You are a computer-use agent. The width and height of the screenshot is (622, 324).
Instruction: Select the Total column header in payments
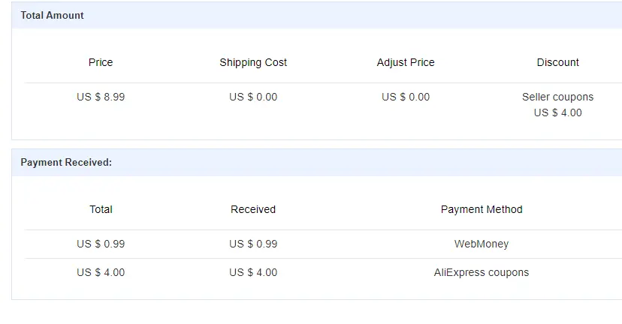pos(101,209)
